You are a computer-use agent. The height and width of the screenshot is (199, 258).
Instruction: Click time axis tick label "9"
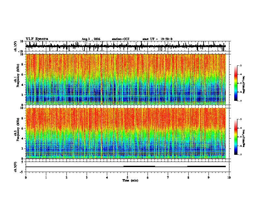click(x=208, y=178)
